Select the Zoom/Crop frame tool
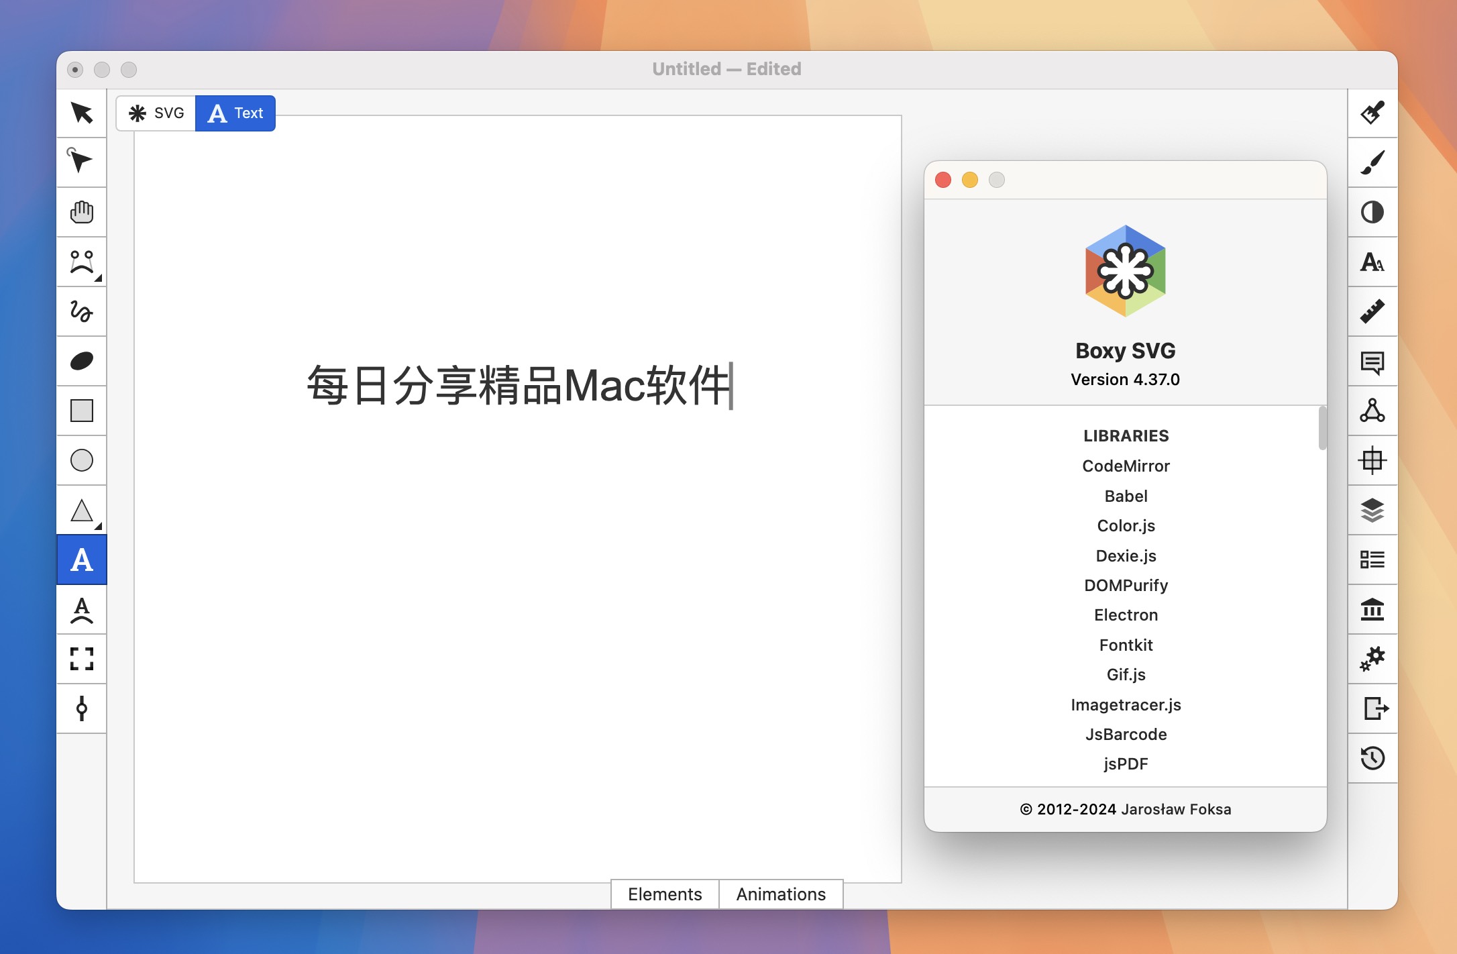Image resolution: width=1457 pixels, height=954 pixels. pos(81,657)
